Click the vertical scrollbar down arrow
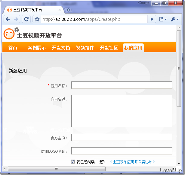Screen dimensions: 185x175 [x=179, y=164]
